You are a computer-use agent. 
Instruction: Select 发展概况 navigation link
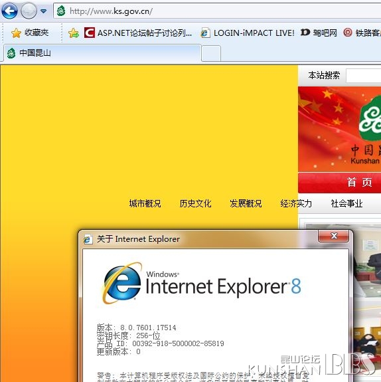coord(246,203)
